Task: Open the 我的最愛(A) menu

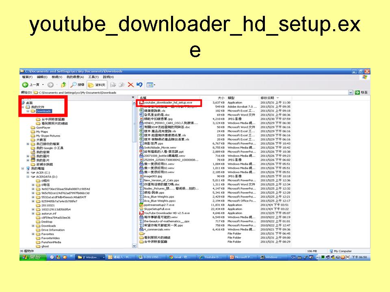Action: [x=75, y=77]
